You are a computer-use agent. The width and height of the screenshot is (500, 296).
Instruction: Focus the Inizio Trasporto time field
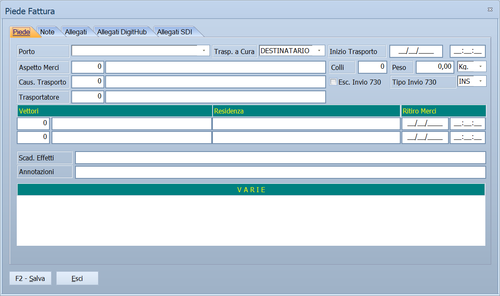pos(468,51)
